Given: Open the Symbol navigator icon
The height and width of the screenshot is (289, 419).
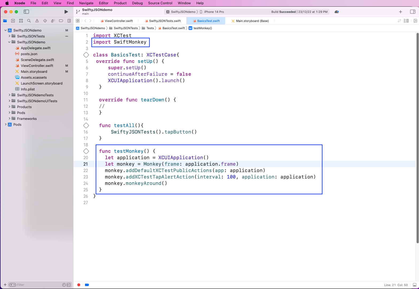Looking at the screenshot, I should click(21, 21).
